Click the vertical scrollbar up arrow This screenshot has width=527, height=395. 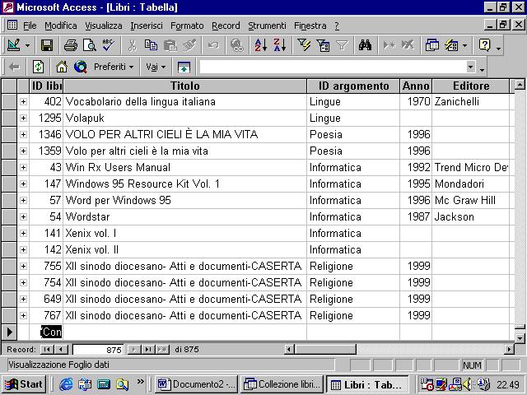pos(520,84)
